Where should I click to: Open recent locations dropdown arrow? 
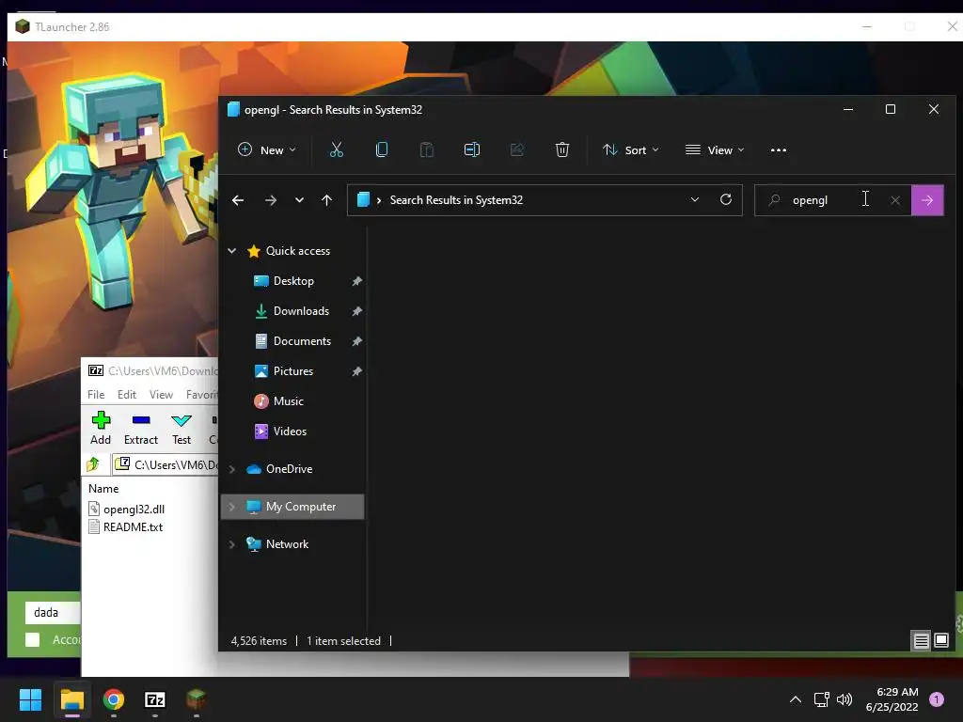[299, 200]
